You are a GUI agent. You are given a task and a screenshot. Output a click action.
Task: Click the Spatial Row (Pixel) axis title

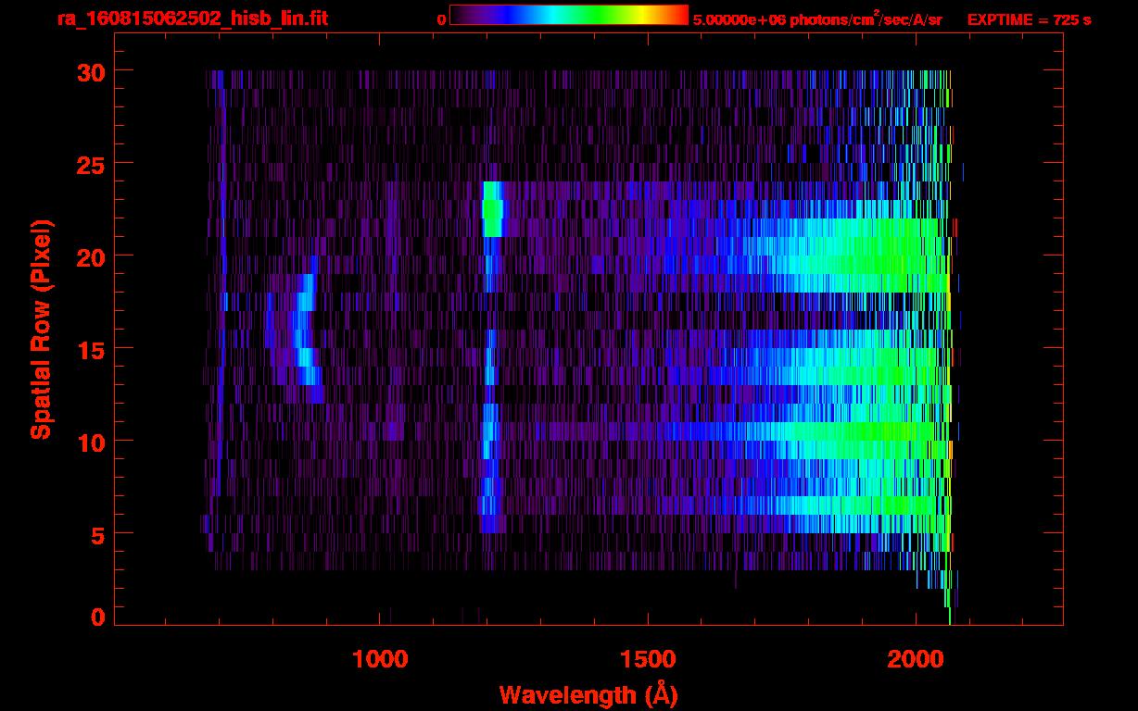[x=40, y=330]
